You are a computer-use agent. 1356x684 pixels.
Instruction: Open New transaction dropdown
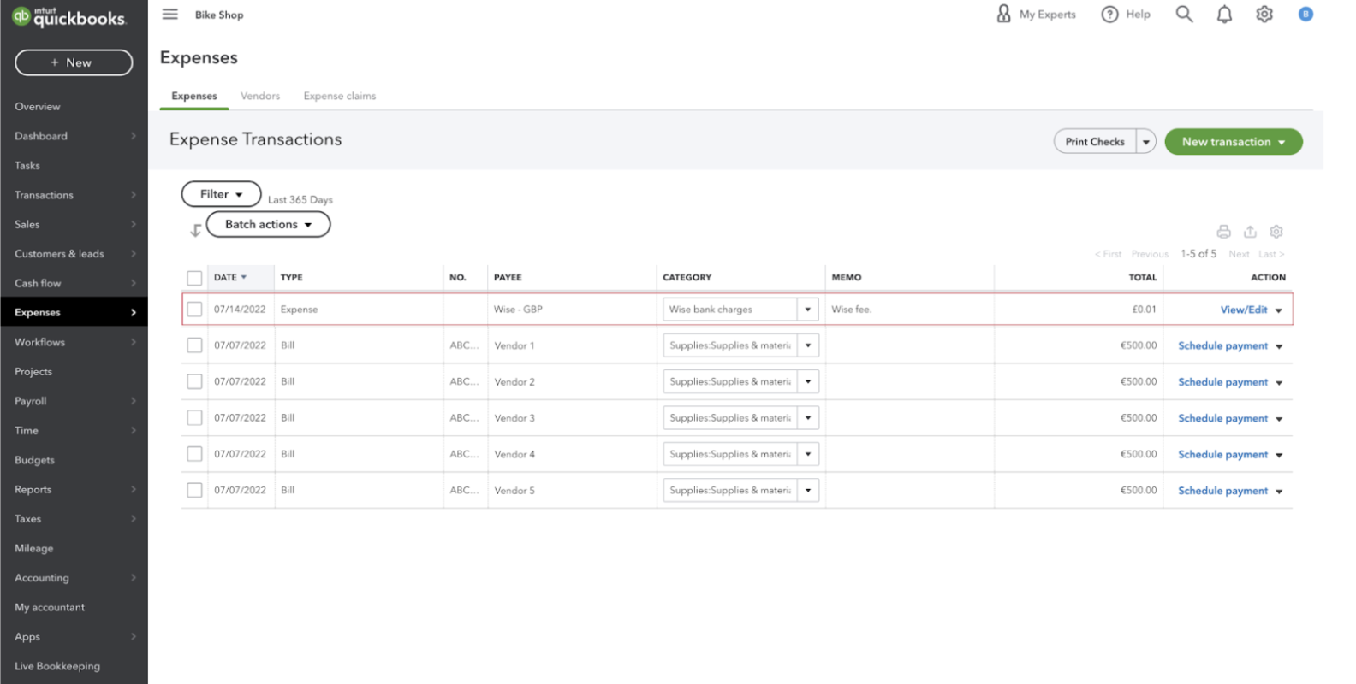(1234, 142)
